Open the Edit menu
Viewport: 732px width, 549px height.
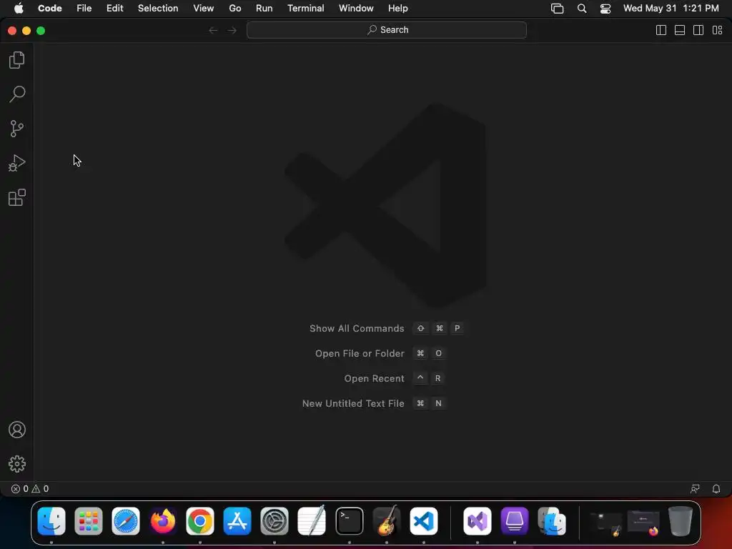[115, 9]
